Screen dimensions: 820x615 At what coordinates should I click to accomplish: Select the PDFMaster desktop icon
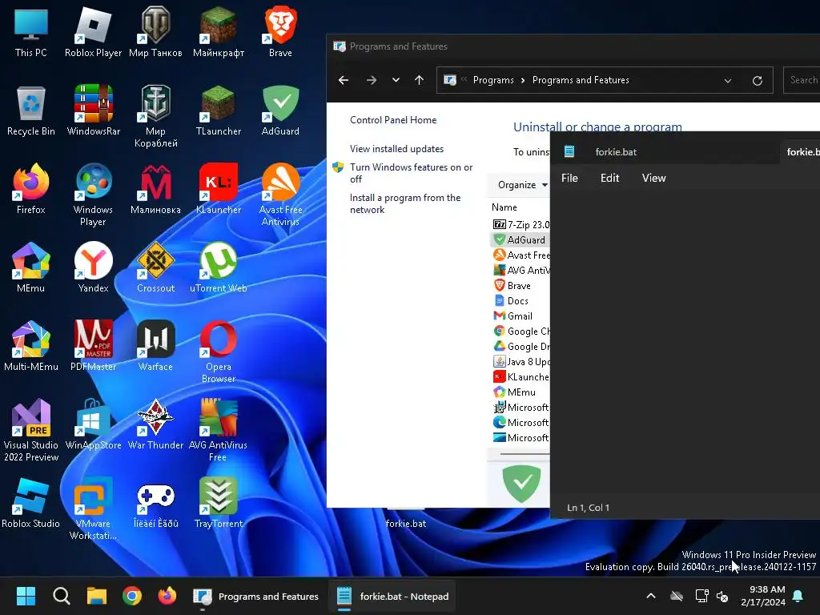[x=93, y=346]
